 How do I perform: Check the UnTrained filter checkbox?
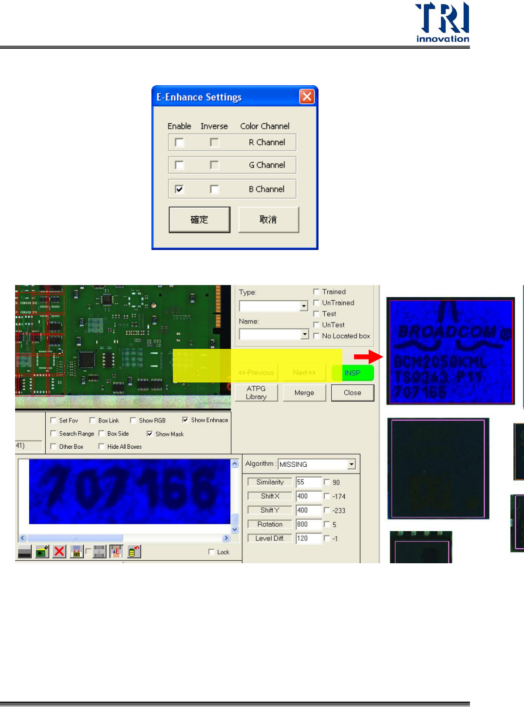pyautogui.click(x=316, y=303)
